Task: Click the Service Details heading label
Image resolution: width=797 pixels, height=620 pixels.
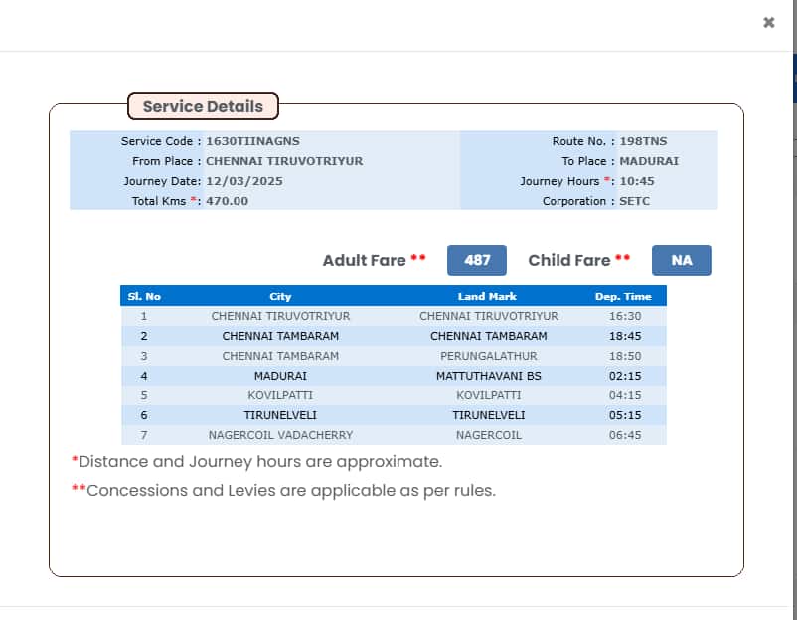Action: [203, 106]
